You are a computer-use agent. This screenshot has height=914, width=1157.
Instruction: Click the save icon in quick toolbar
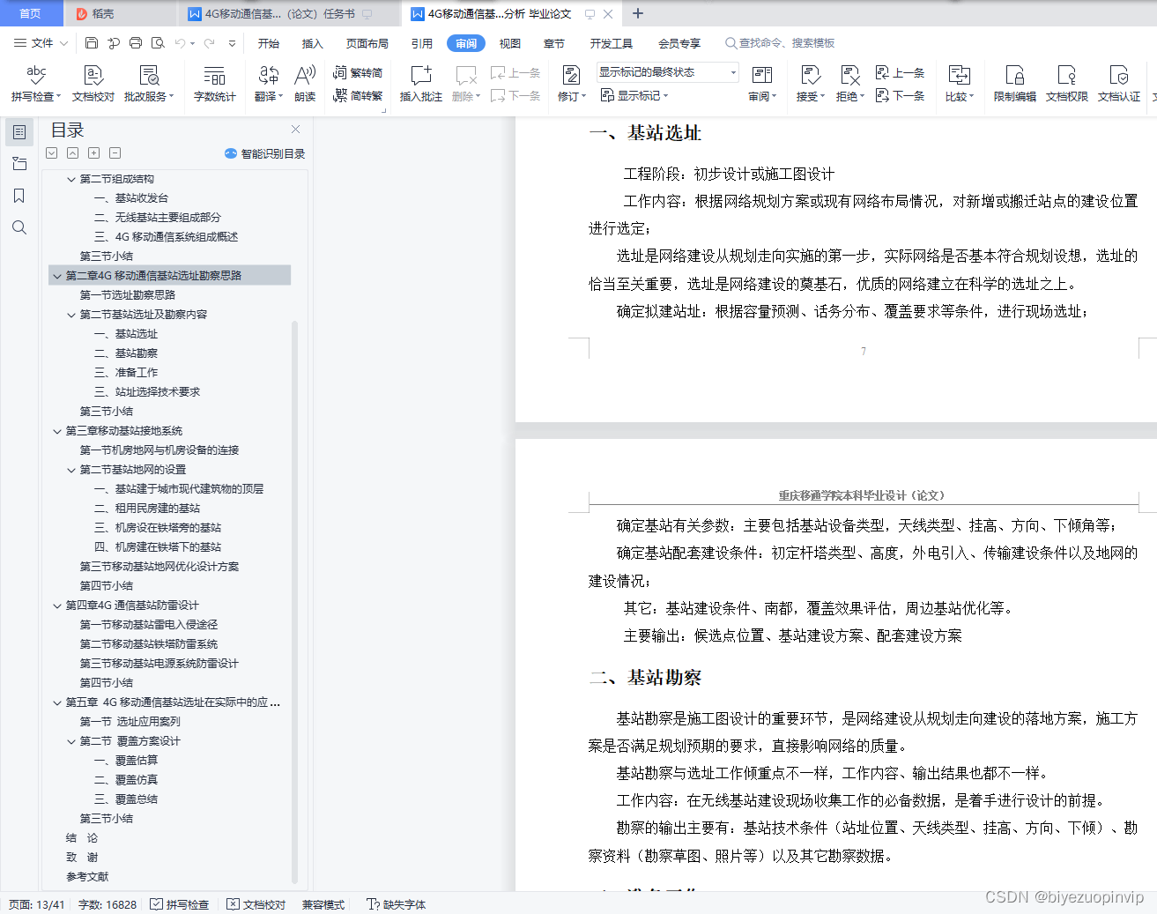92,42
